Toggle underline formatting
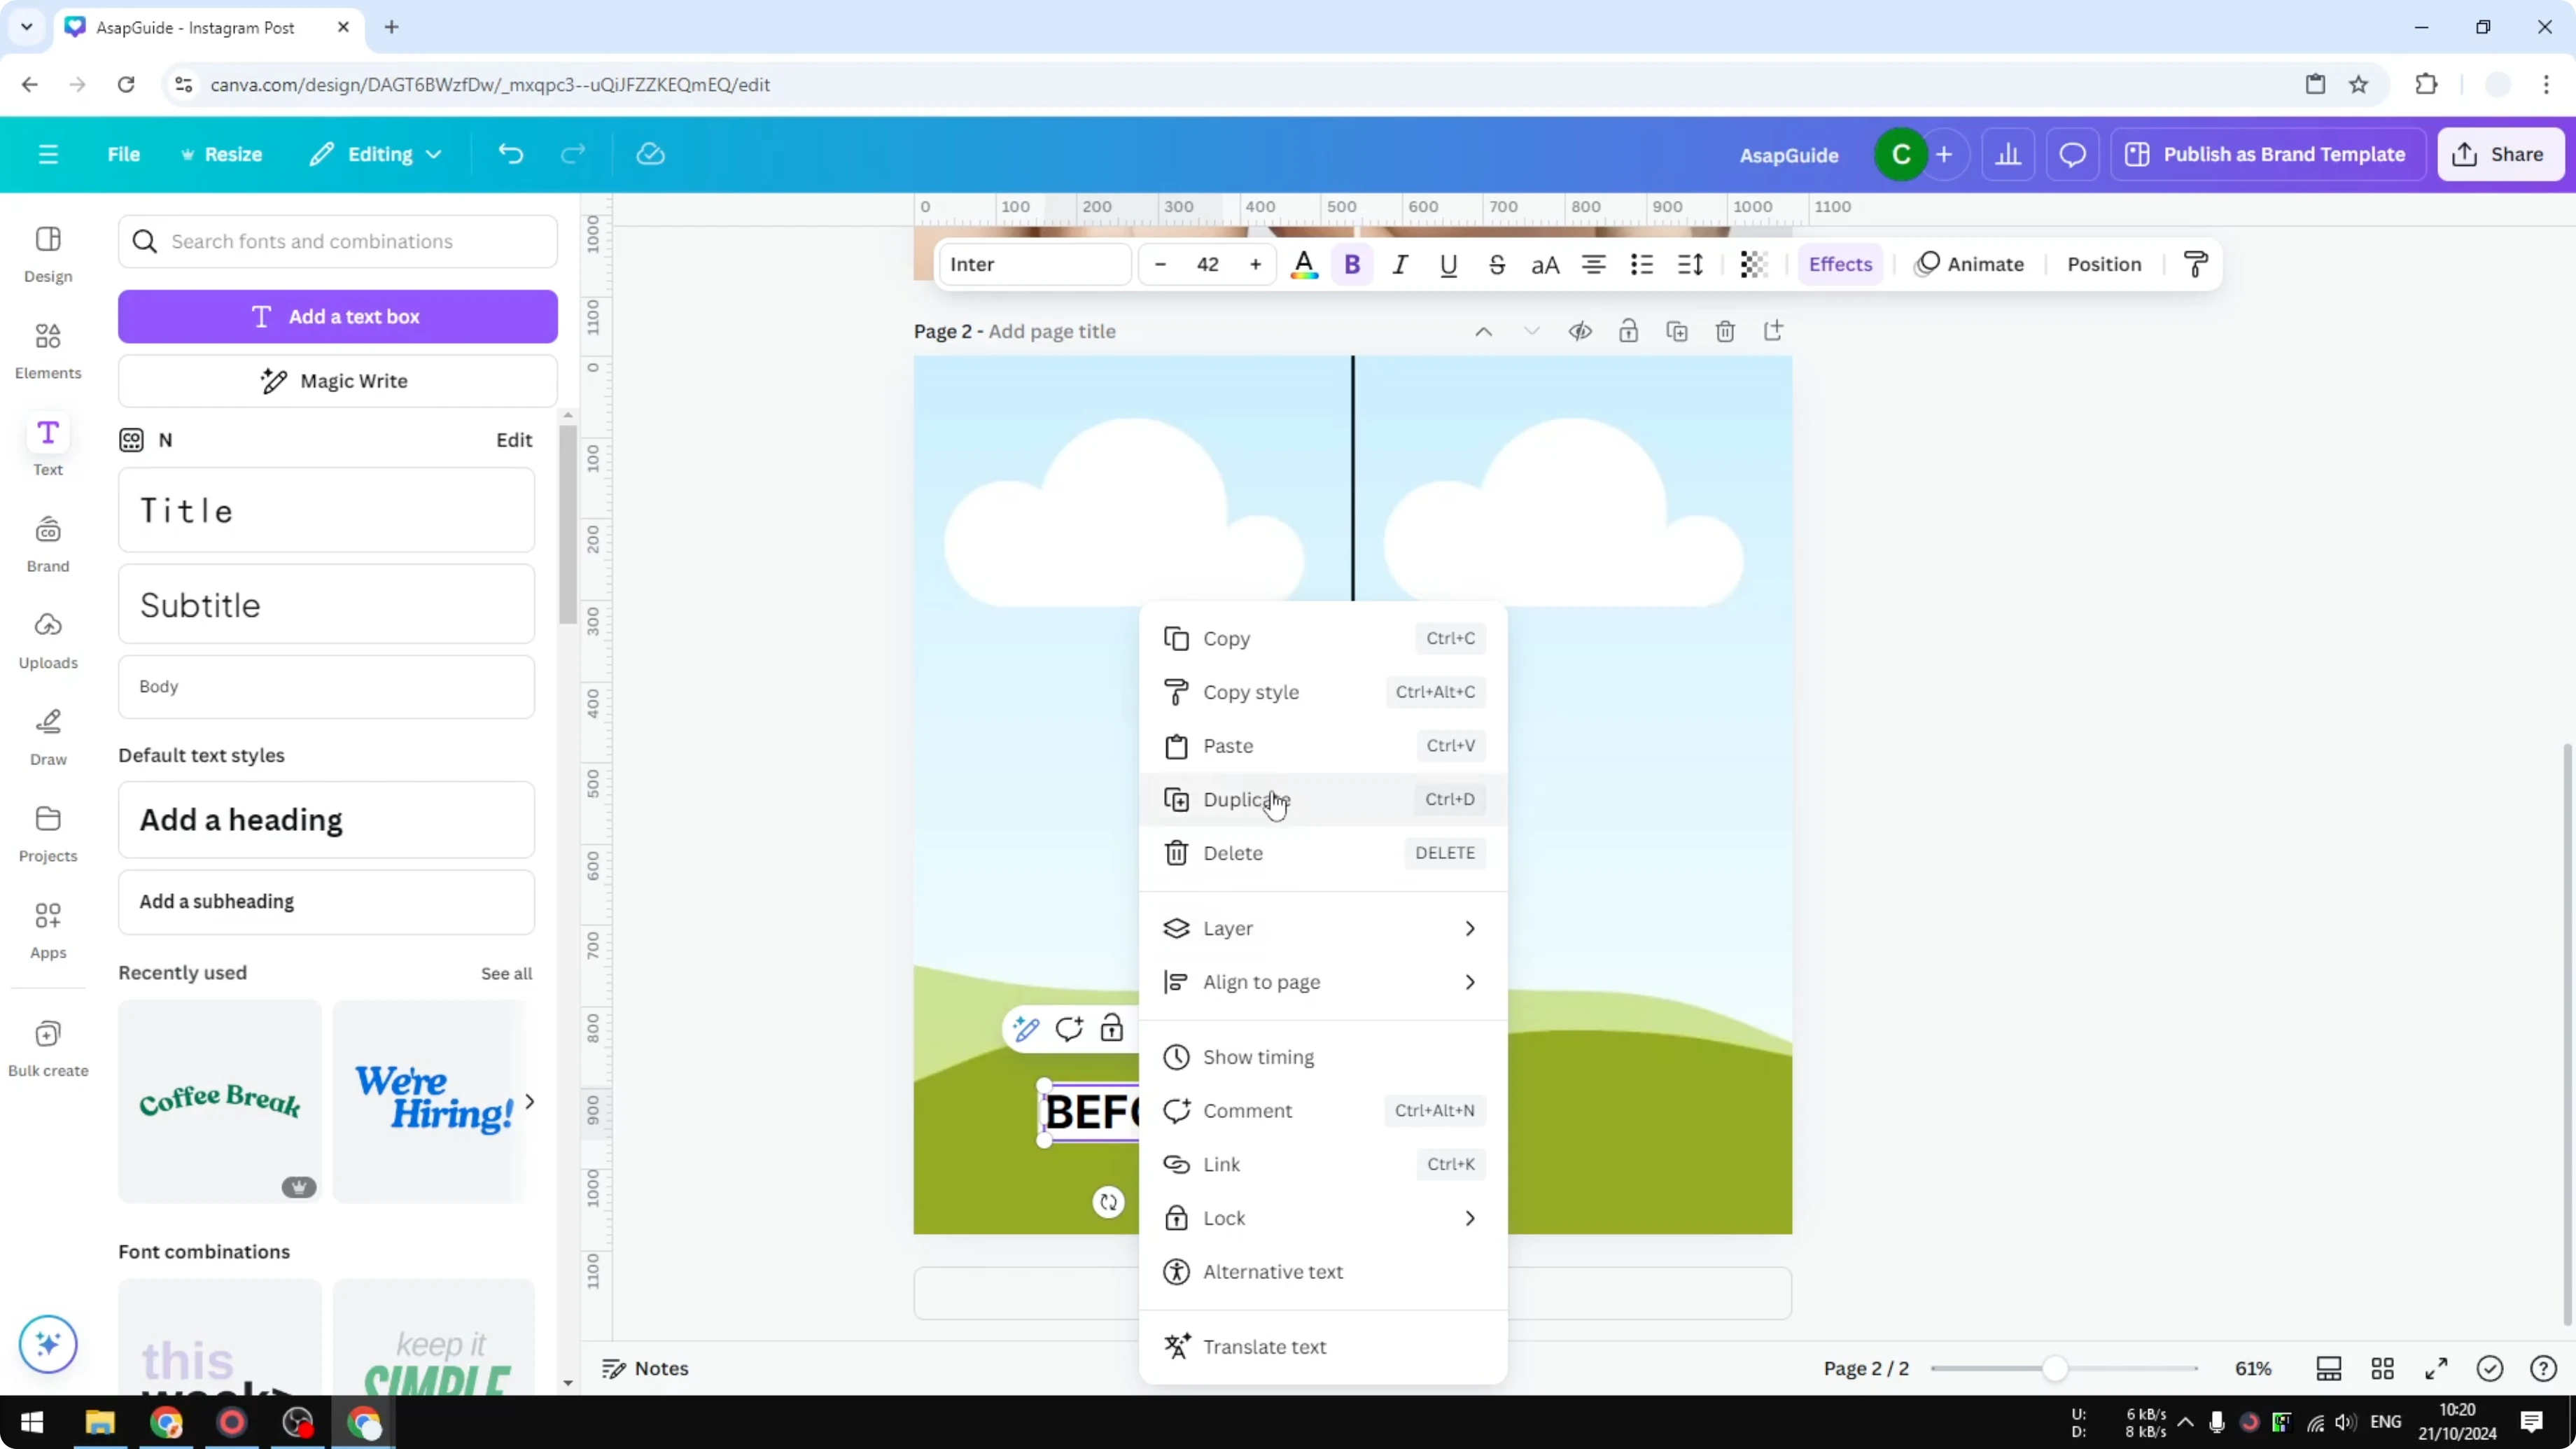2576x1449 pixels. click(1449, 264)
